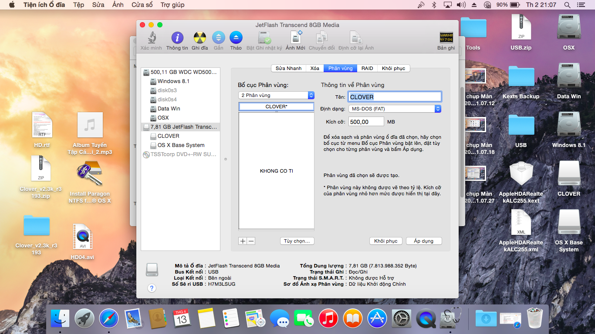Open the Tệp menu
This screenshot has height=334, width=595.
click(78, 5)
